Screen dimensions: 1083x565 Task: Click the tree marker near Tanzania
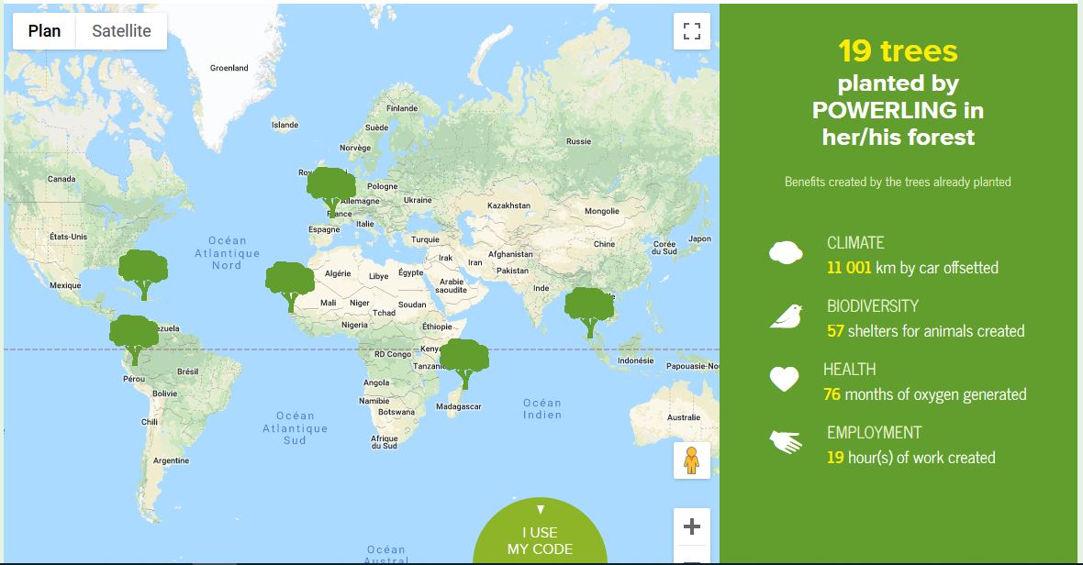pos(464,363)
